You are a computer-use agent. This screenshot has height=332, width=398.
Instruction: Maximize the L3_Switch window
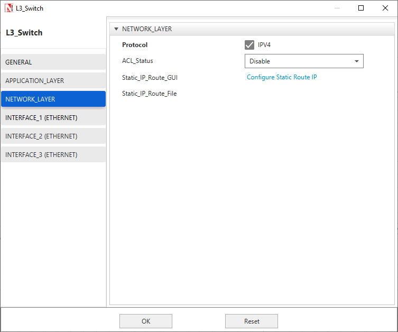[x=360, y=8]
